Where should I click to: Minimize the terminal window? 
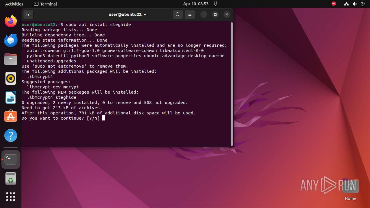[204, 14]
